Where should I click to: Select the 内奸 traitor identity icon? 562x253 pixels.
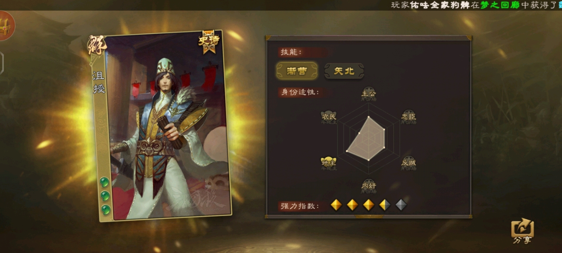[368, 186]
